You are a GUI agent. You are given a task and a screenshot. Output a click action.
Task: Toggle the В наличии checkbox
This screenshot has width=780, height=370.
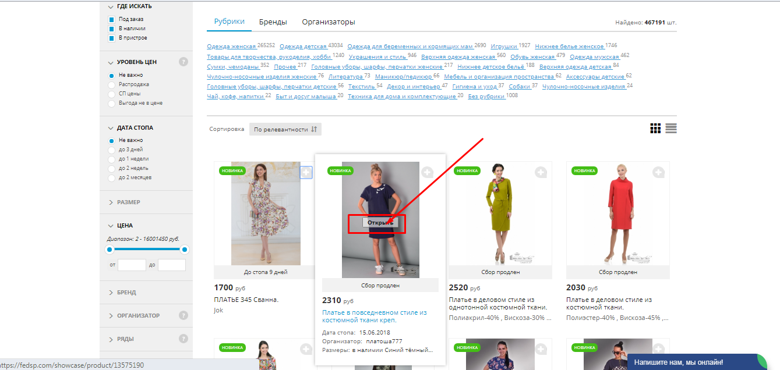(112, 29)
